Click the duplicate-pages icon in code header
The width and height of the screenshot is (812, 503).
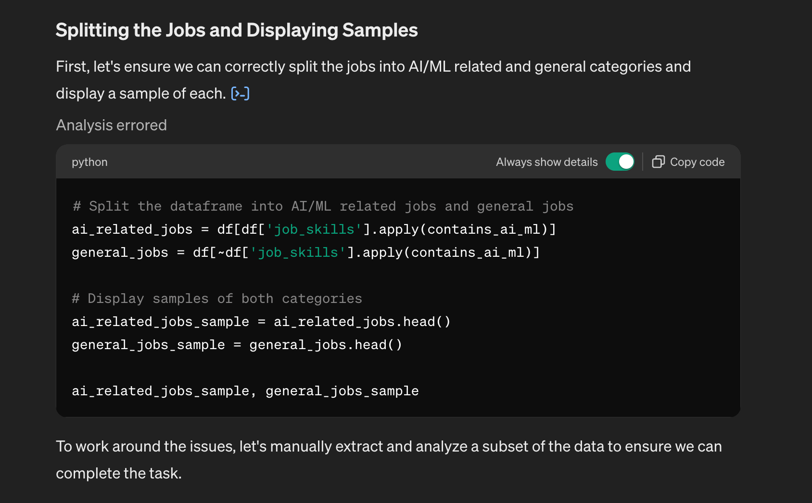[x=658, y=162]
